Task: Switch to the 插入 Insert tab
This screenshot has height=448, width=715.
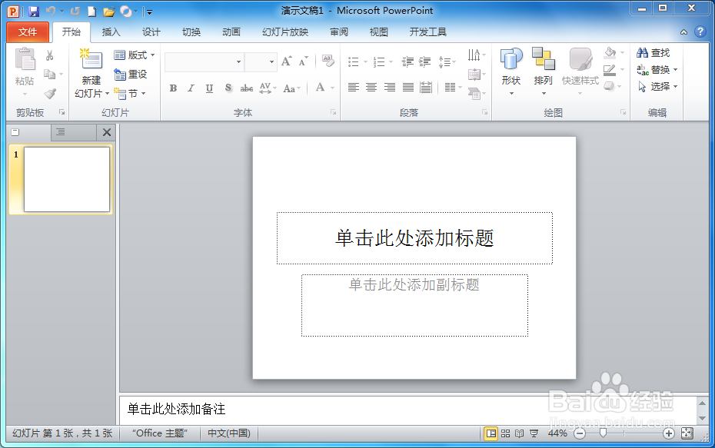Action: (111, 32)
